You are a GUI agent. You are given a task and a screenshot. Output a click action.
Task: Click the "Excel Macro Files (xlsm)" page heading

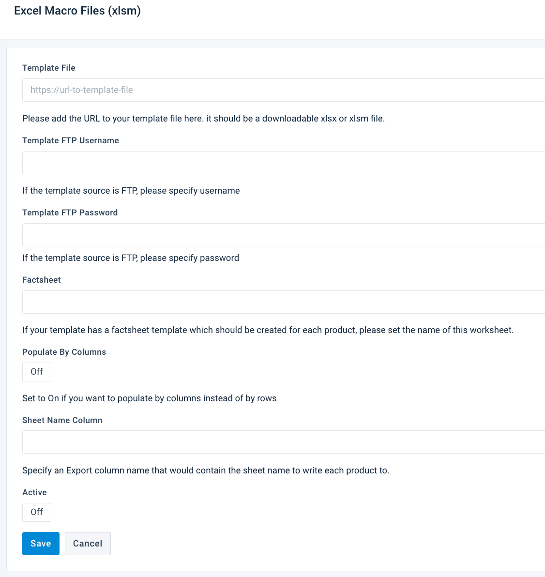tap(77, 11)
